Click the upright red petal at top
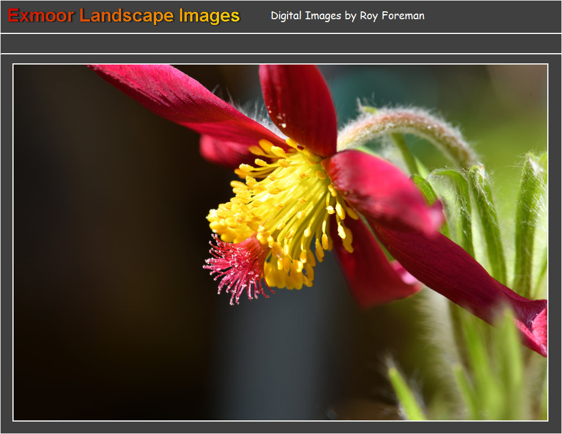Viewport: 562px width, 434px height. 300,105
